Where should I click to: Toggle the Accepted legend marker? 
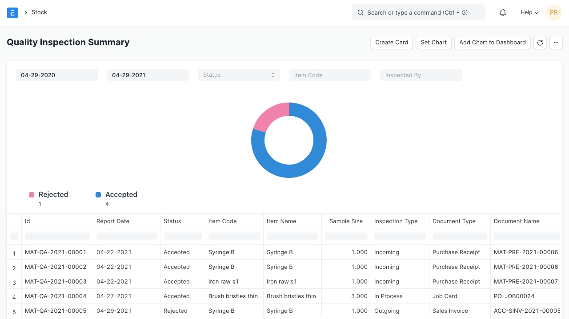tap(98, 195)
